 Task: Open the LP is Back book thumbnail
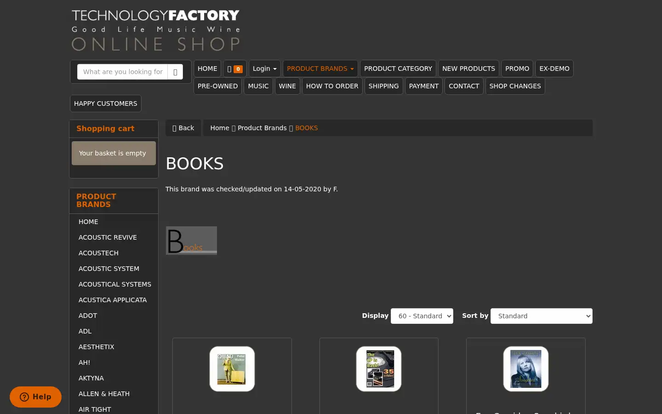coord(379,369)
